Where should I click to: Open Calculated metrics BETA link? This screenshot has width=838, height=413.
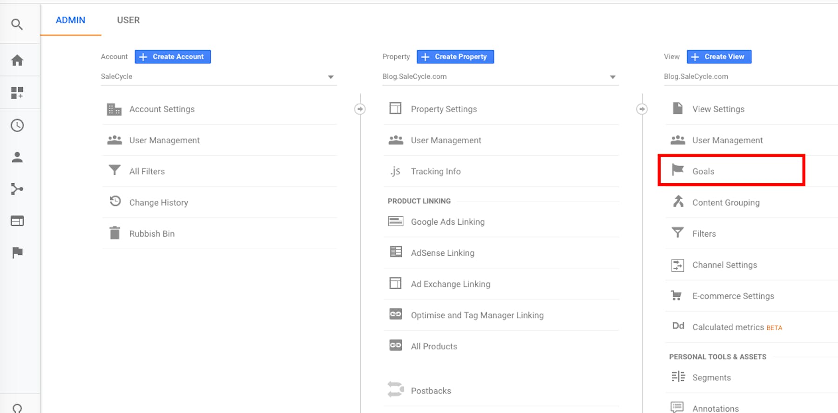737,327
